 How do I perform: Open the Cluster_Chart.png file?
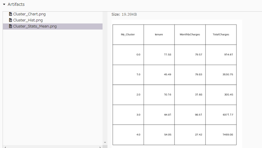coord(29,14)
